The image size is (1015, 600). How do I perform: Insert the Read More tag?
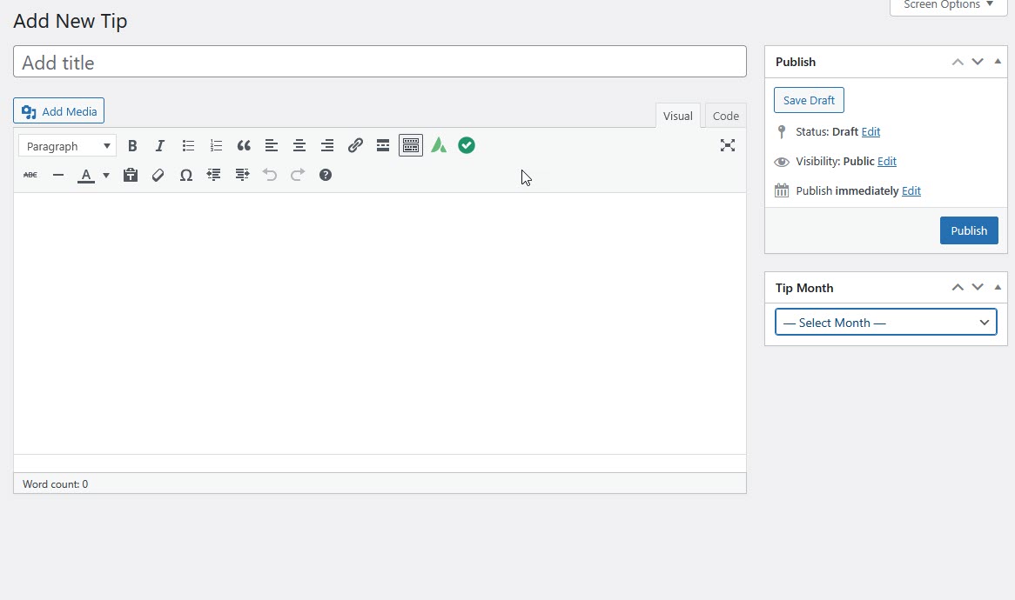[x=383, y=145]
